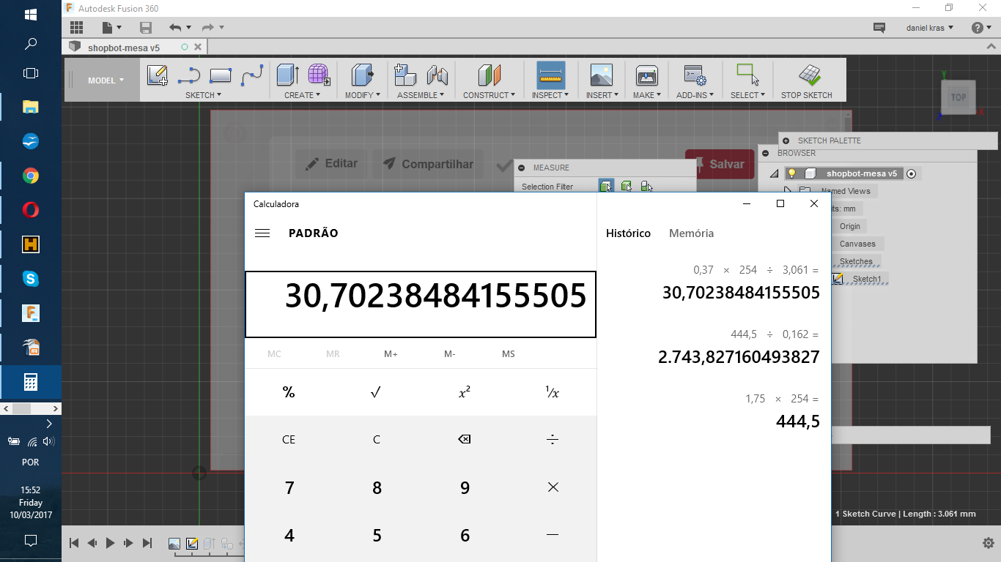1001x562 pixels.
Task: Activate the shopbot-mesa v5 component radio button
Action: click(x=911, y=174)
